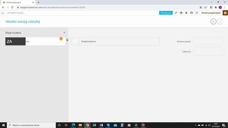
Task: Open the Chrome three-dot menu
Action: (225, 7)
